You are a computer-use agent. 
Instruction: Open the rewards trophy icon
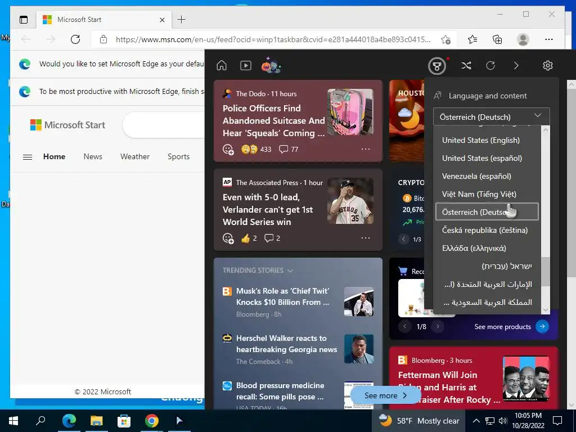click(436, 66)
